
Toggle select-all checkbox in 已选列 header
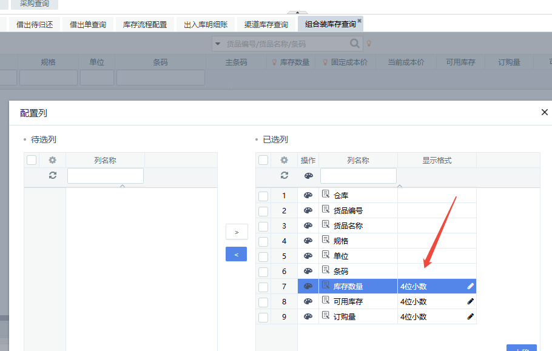click(x=263, y=161)
